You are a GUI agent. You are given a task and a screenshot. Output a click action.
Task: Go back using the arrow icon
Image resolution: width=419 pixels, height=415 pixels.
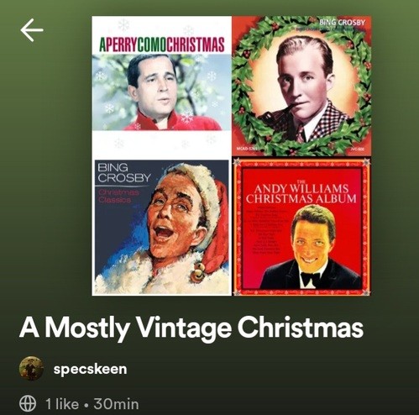32,30
